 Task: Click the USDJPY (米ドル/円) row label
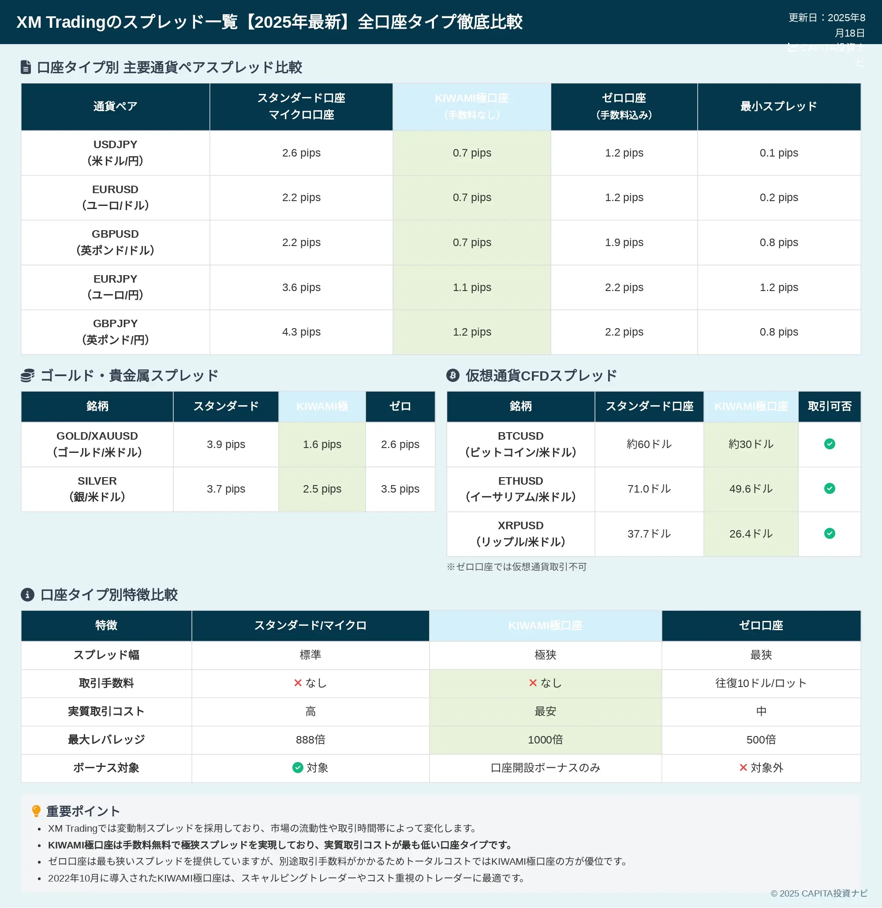pyautogui.click(x=116, y=153)
